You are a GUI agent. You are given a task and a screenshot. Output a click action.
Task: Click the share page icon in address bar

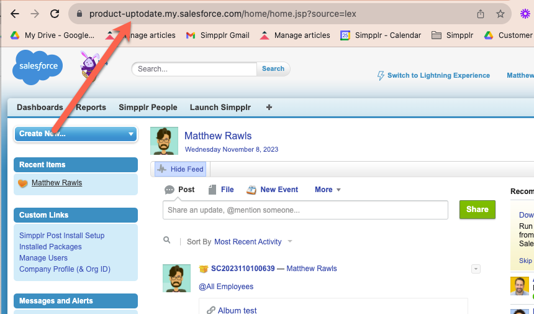pos(480,14)
